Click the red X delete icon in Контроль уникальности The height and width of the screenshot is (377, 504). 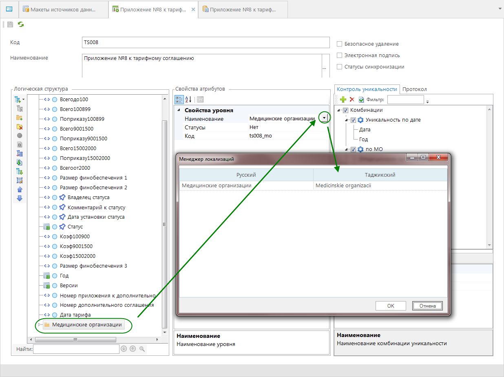pos(352,100)
